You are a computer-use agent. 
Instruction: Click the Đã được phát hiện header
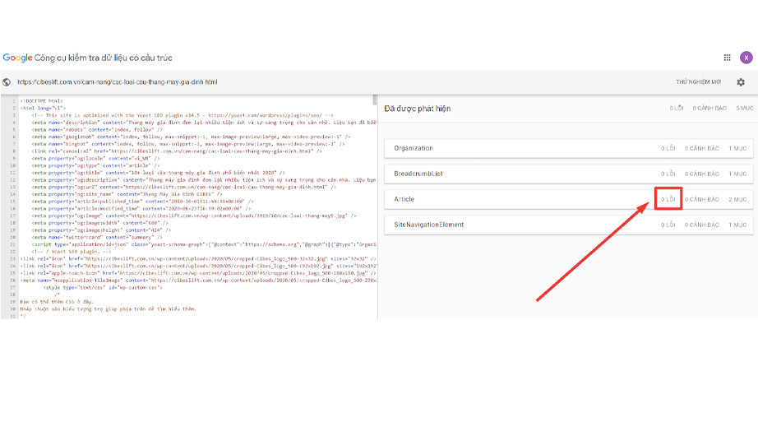pos(418,108)
